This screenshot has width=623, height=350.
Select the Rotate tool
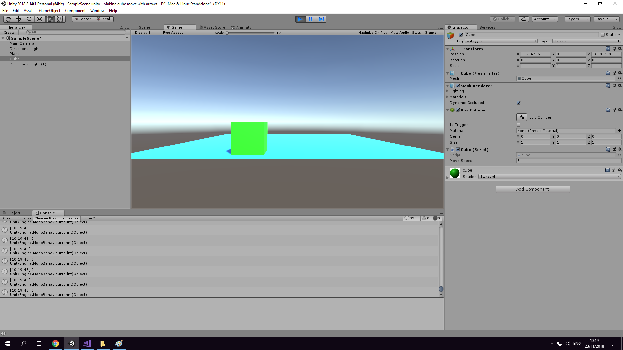coord(29,19)
